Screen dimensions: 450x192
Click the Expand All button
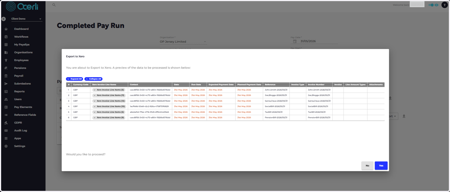pos(74,79)
